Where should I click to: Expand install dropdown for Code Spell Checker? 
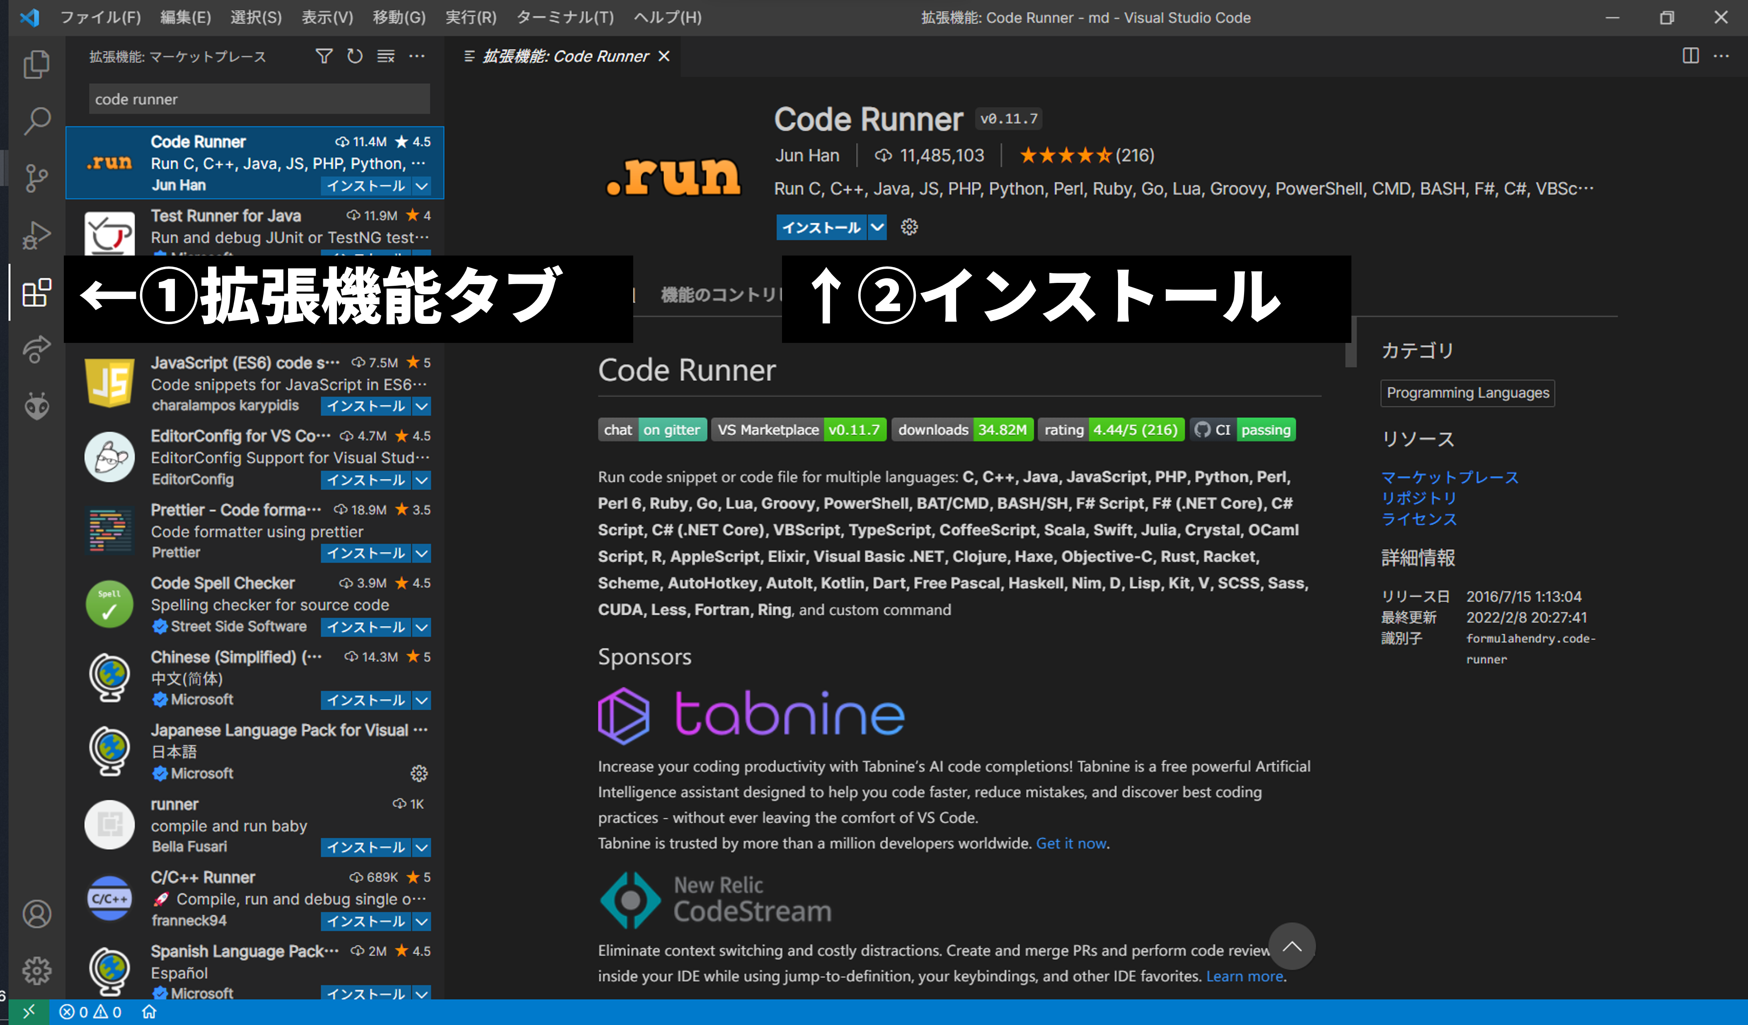(422, 627)
